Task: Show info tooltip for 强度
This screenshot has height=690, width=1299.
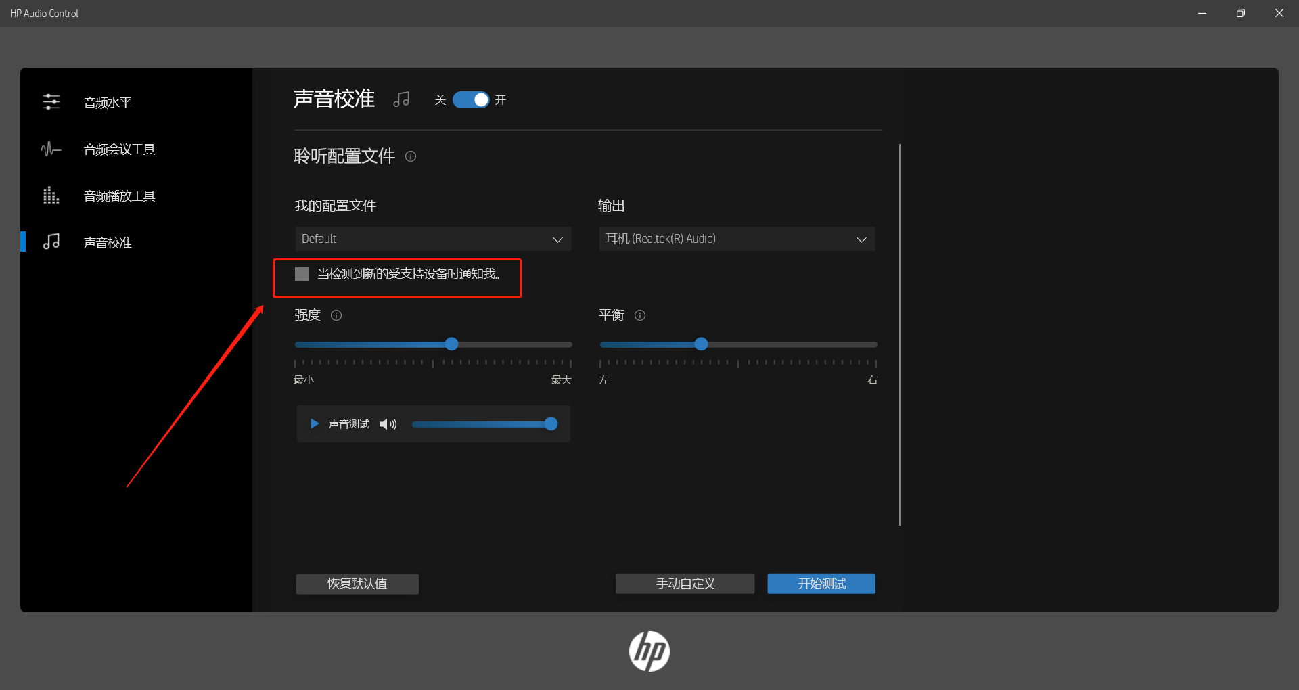Action: click(x=336, y=315)
